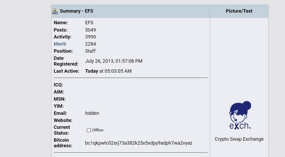
Task: Click the Offline status indicator icon
Action: [89, 130]
